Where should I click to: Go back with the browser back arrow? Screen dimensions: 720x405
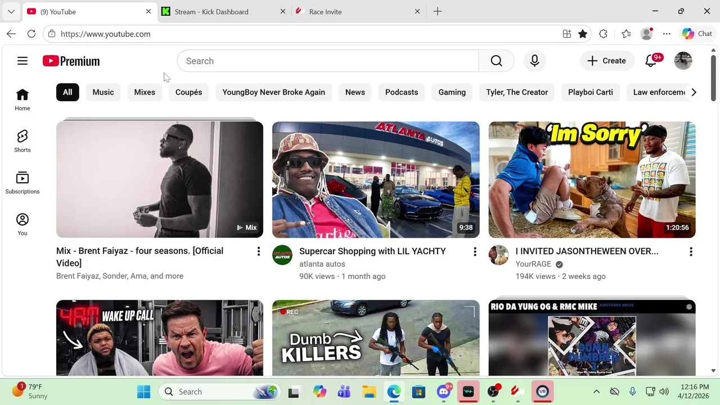pos(11,34)
